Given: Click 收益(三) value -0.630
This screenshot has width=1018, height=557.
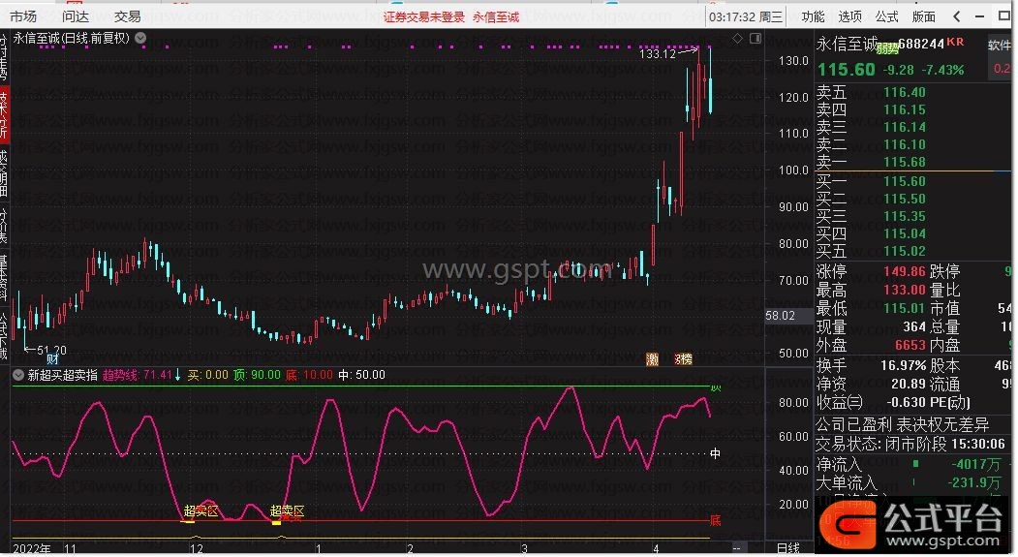Looking at the screenshot, I should [x=907, y=403].
